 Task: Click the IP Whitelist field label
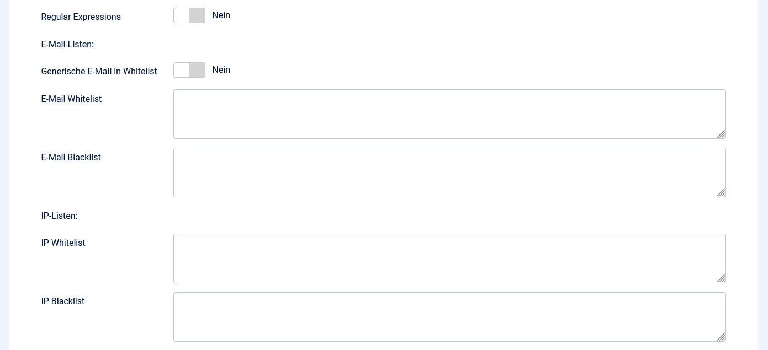(63, 243)
